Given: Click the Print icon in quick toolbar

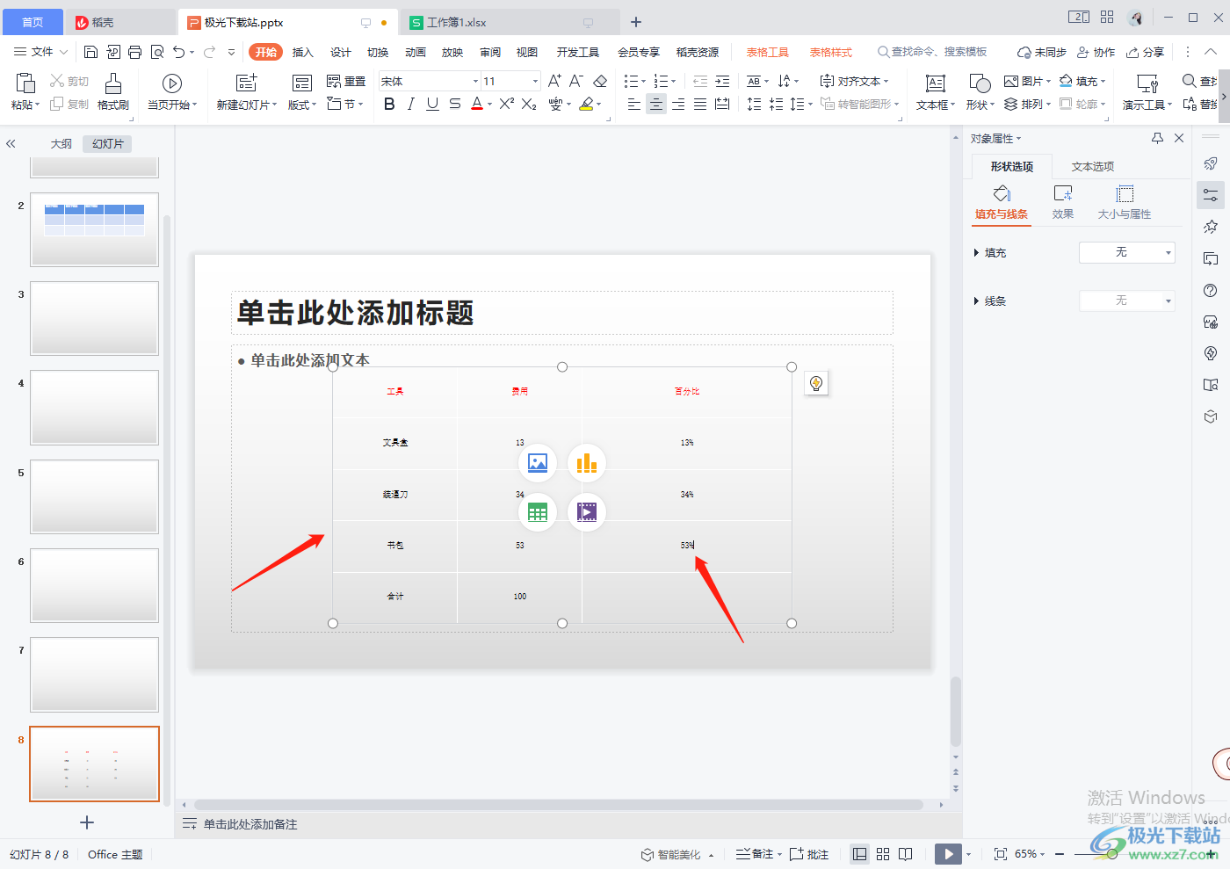Looking at the screenshot, I should pyautogui.click(x=134, y=52).
